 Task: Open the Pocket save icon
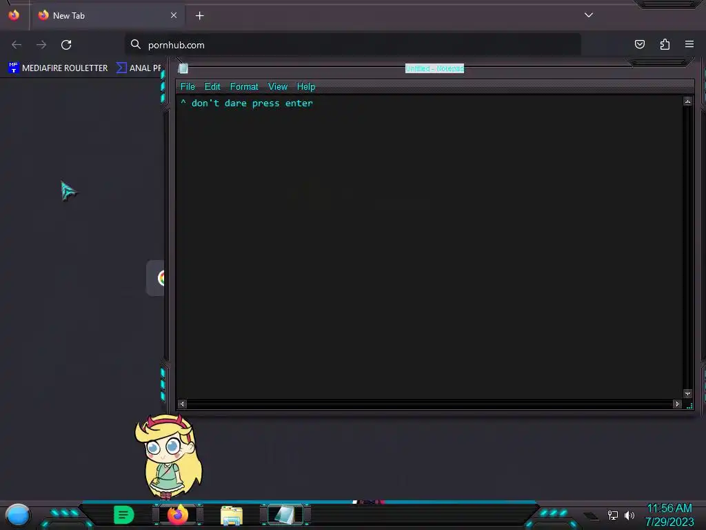(x=639, y=44)
